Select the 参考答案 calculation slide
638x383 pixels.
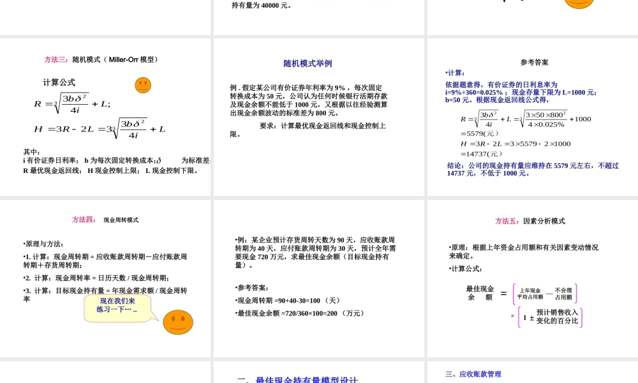pyautogui.click(x=533, y=117)
